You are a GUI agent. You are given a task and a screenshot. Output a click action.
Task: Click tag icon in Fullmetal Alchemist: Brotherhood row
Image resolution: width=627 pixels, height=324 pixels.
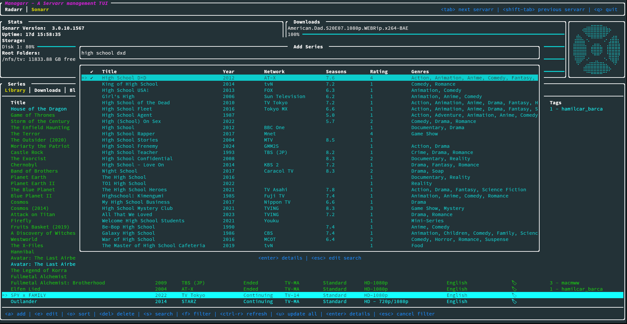[514, 283]
